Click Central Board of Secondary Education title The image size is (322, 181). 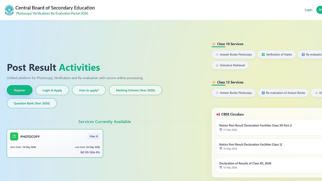(x=55, y=8)
